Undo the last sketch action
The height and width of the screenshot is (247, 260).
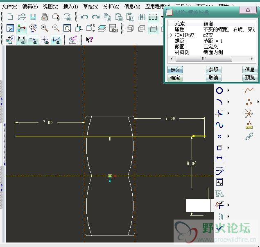84,17
